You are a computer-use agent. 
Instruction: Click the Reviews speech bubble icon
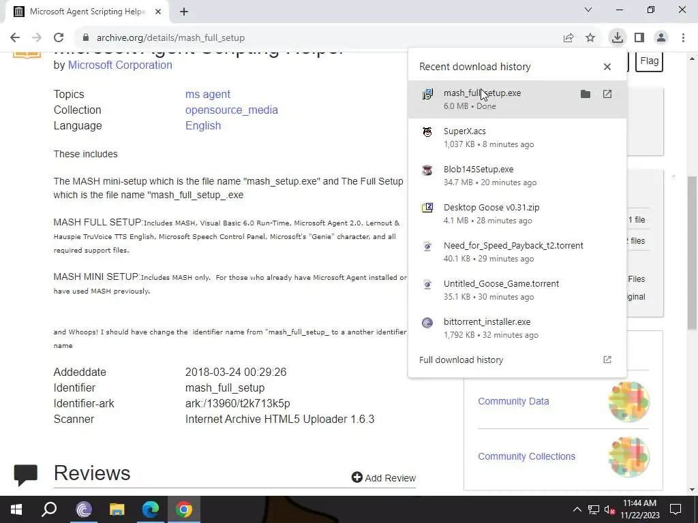(x=26, y=475)
